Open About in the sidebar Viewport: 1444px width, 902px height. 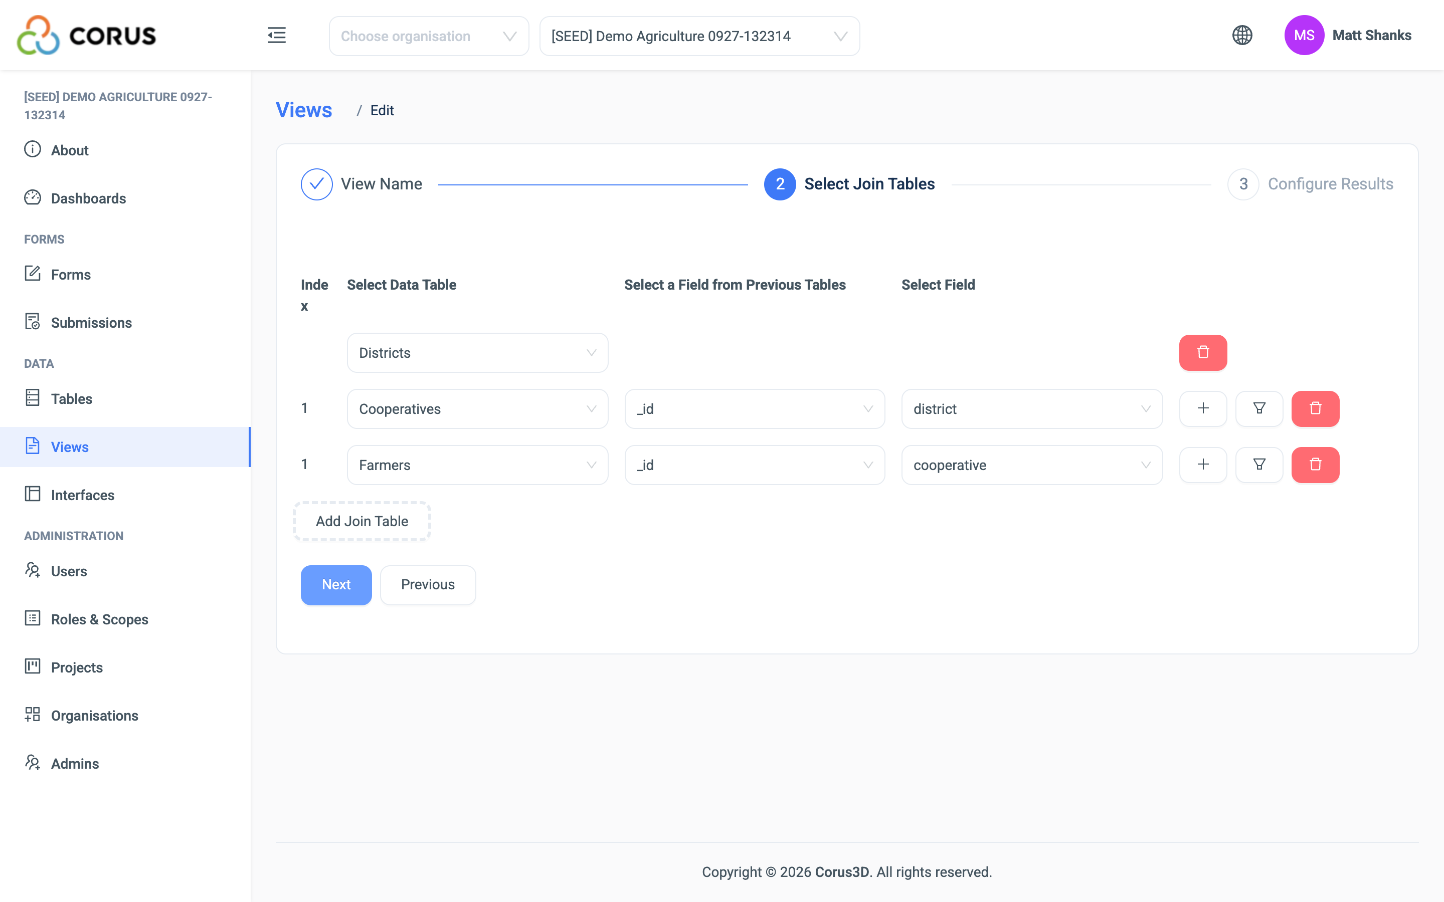coord(125,150)
